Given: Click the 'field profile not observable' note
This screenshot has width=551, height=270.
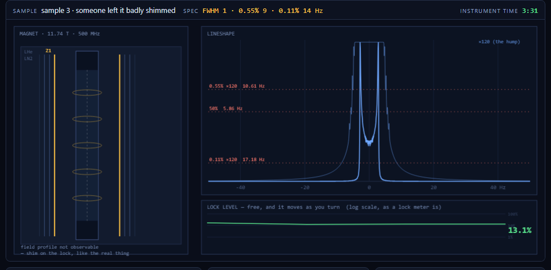Looking at the screenshot, I should pos(60,247).
